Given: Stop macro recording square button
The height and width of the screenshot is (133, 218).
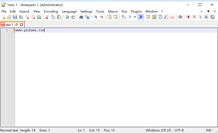Looking at the screenshot, I should pos(194,17).
